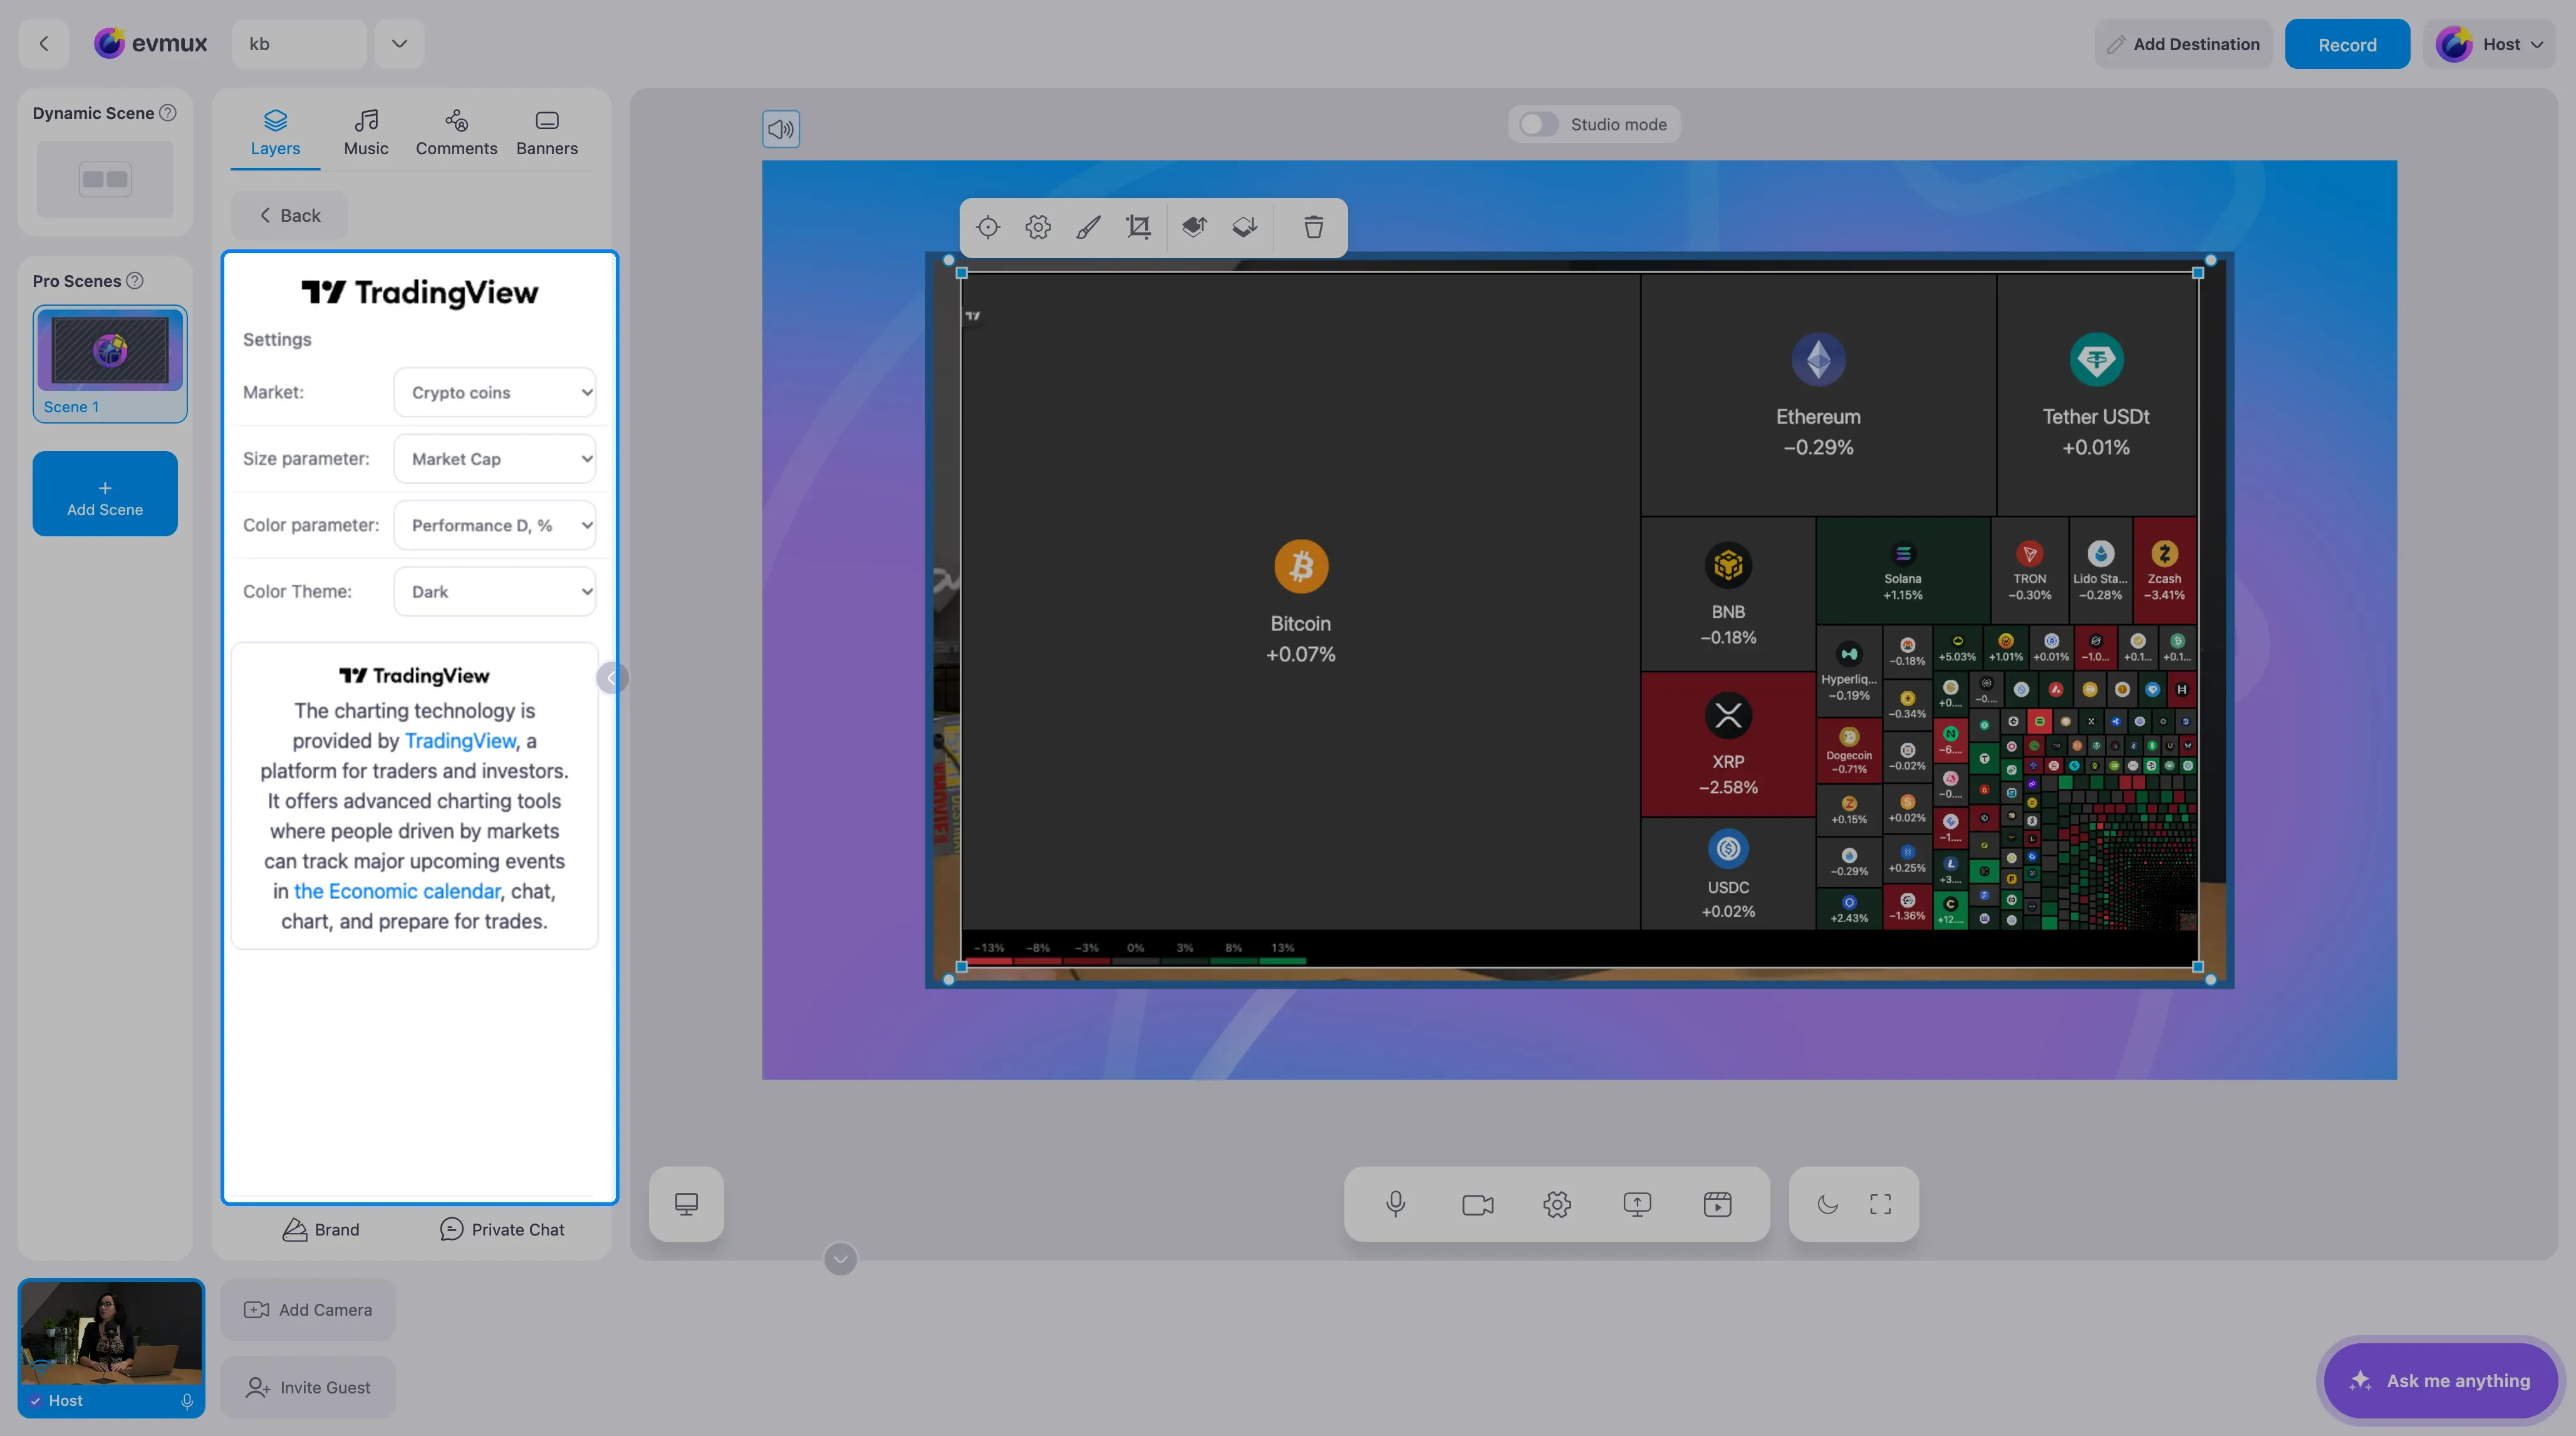Click the Back button in Layers panel
Screen dimensions: 2576x1436
point(290,215)
